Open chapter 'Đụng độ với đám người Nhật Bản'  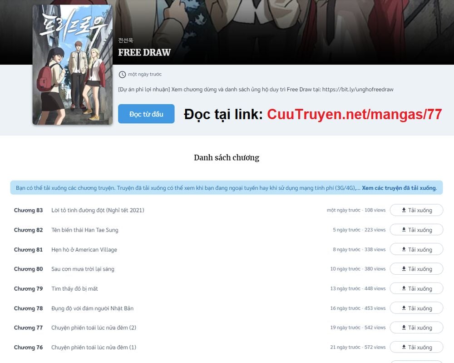92,308
